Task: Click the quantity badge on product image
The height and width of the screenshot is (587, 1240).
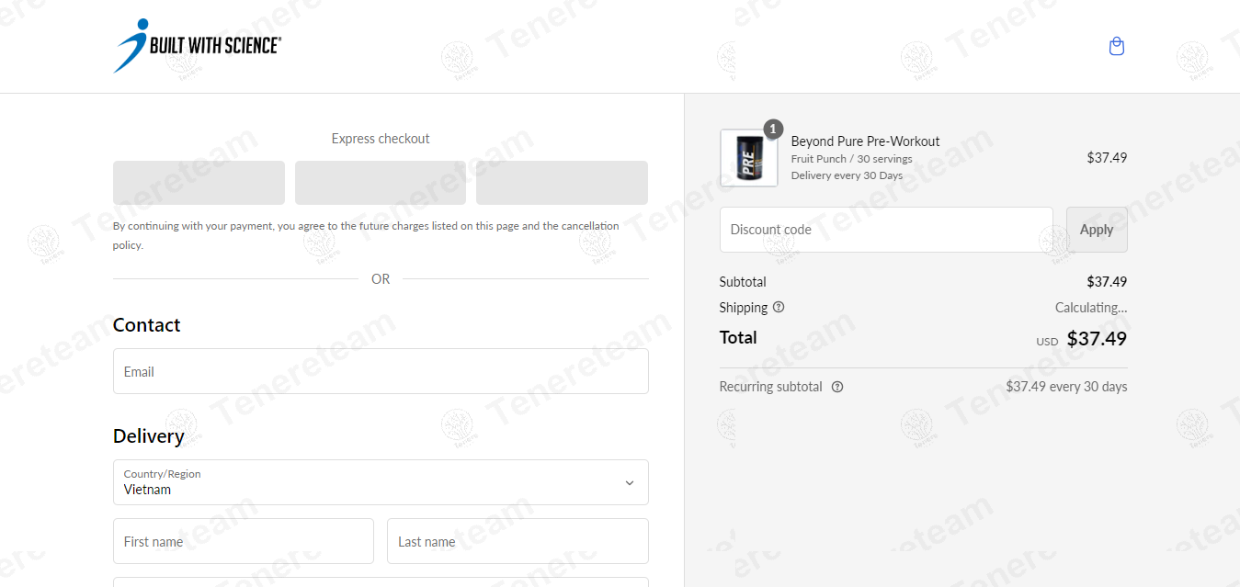Action: [774, 130]
